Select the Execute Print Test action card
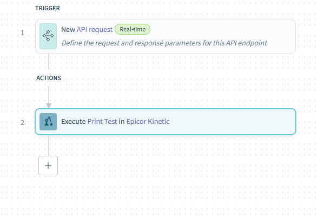This screenshot has height=218, width=318. 165,122
